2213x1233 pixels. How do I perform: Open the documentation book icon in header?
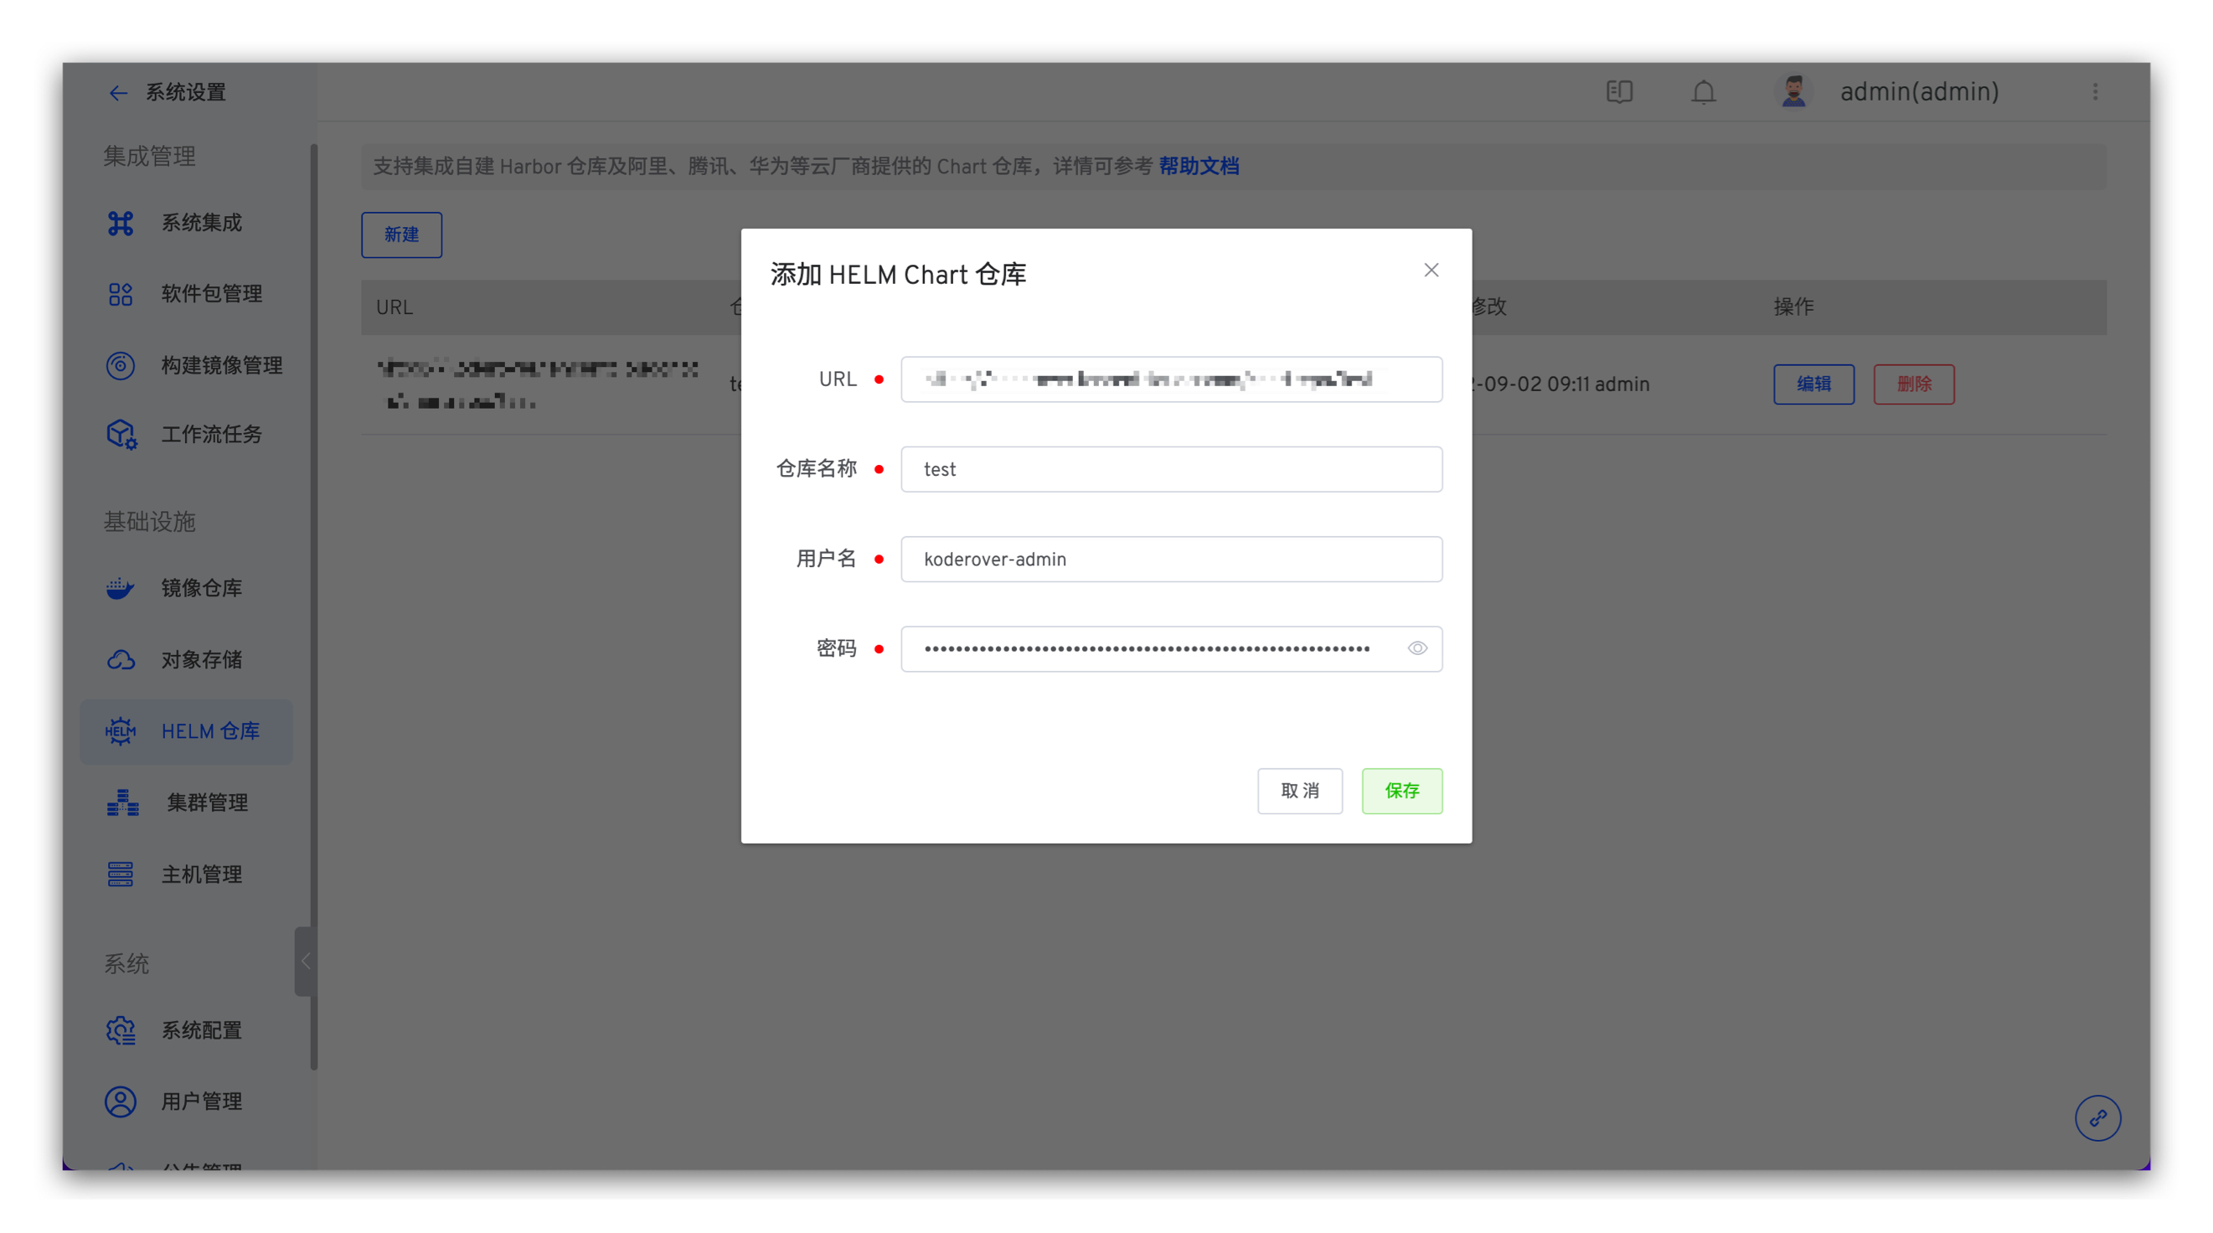pyautogui.click(x=1618, y=92)
